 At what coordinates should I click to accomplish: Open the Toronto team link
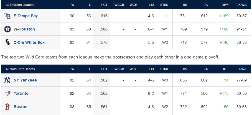tap(21, 93)
